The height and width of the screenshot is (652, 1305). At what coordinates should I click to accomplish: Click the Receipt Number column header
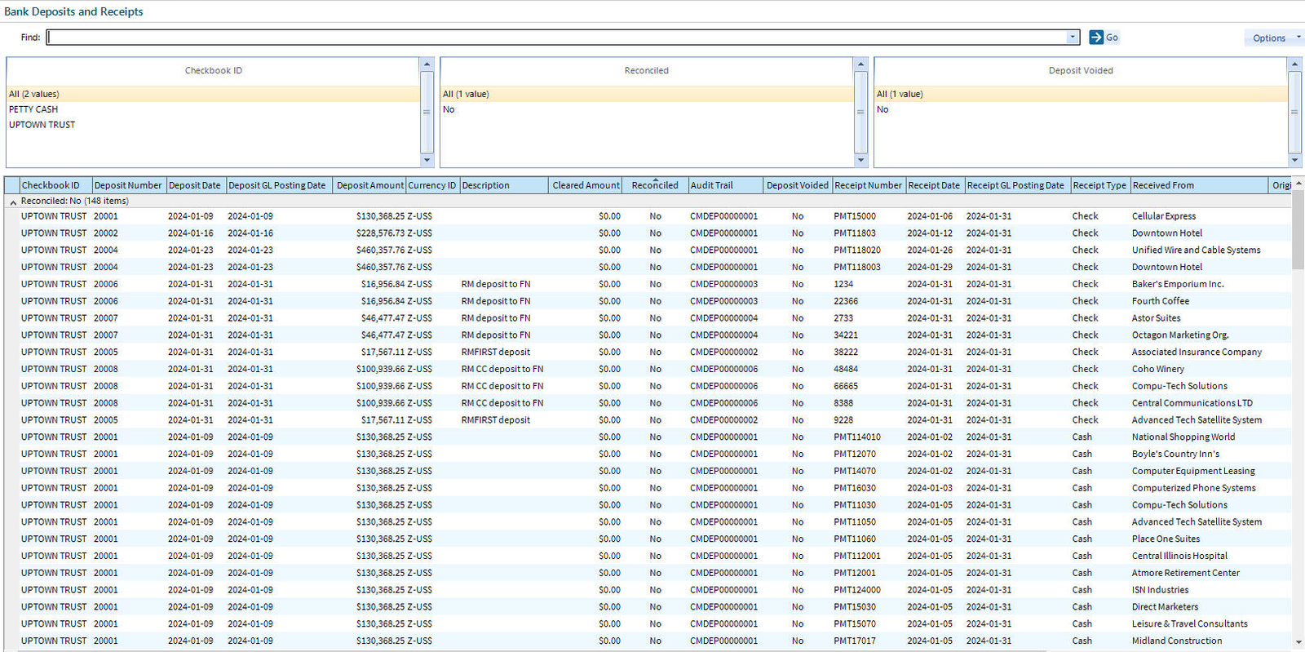(x=869, y=185)
